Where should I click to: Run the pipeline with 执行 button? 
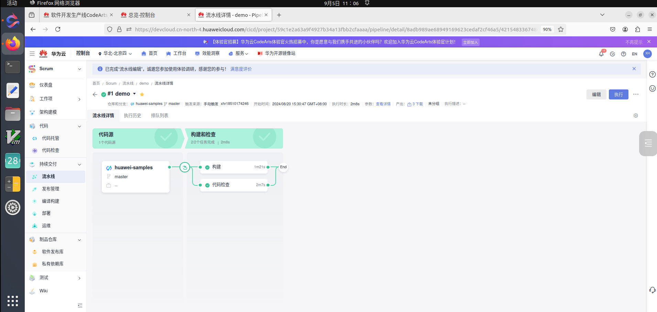[618, 94]
